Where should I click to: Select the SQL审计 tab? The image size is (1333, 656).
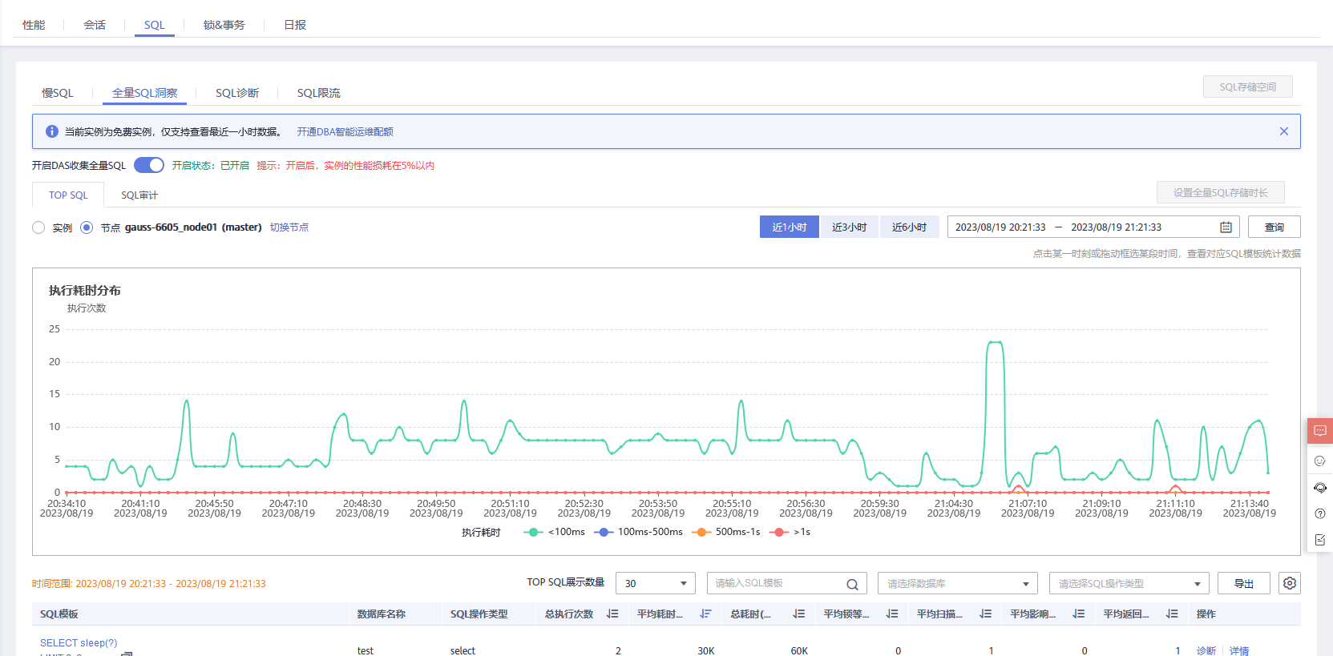point(139,195)
